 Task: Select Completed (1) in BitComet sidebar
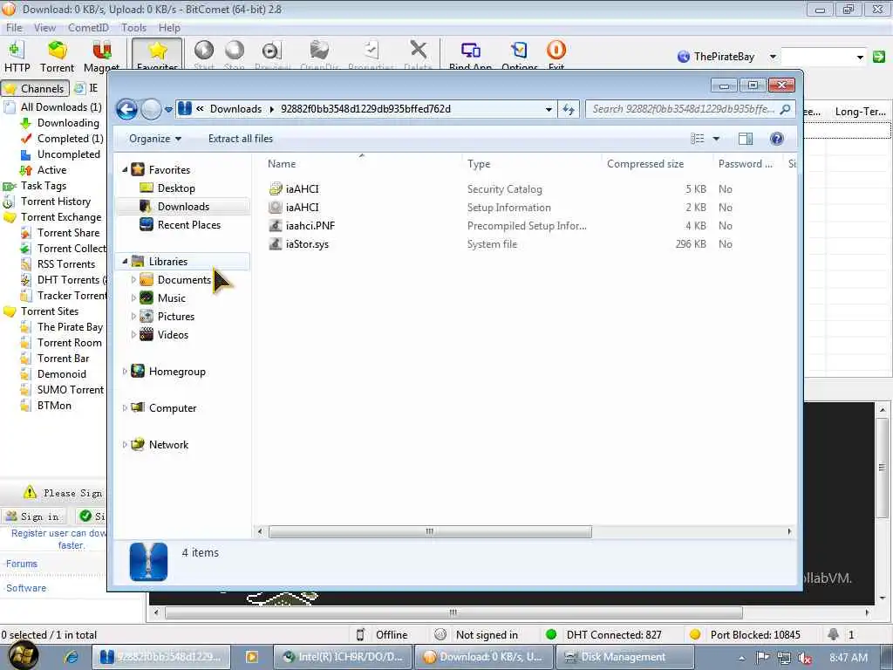click(71, 139)
